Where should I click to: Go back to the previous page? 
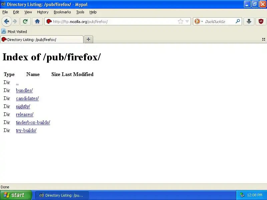click(x=7, y=22)
